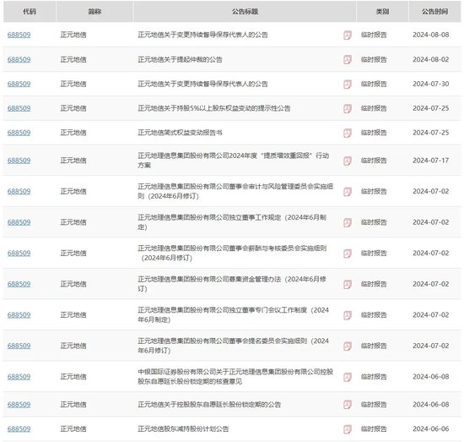Screen dimensions: 464x442
Task: Select the 公告标题 column header
Action: pos(245,12)
